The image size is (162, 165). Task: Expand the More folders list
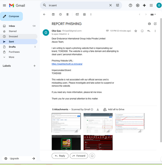pos(19,57)
